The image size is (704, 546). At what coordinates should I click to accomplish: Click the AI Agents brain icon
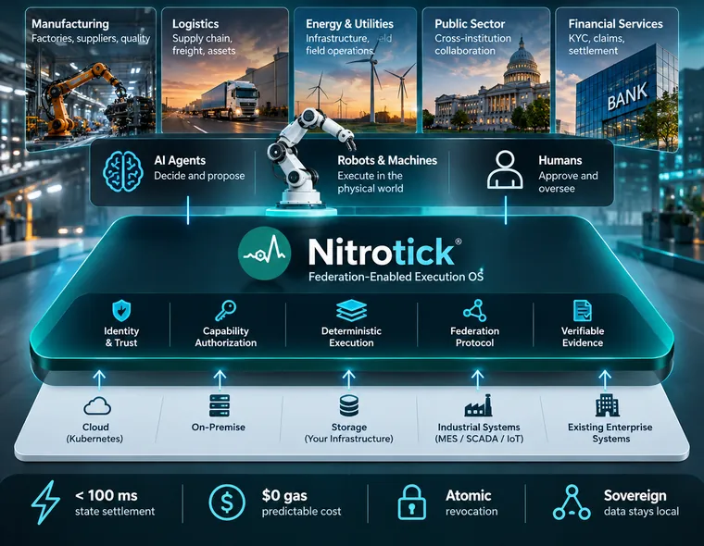click(x=122, y=171)
